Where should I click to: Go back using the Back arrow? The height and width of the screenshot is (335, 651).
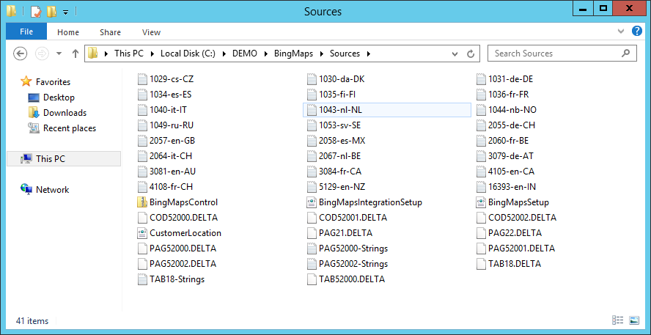pos(21,54)
